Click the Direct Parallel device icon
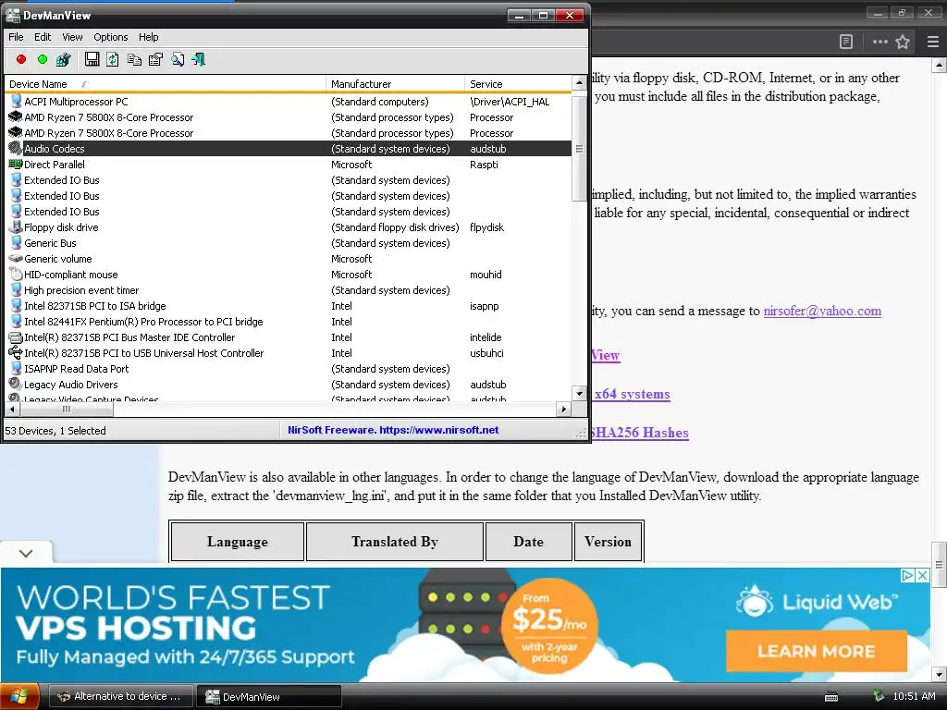 coord(16,165)
